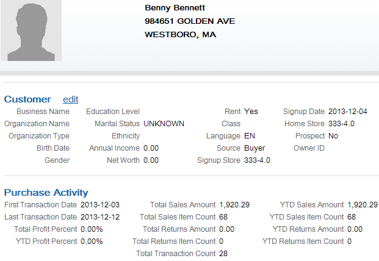The image size is (379, 261).
Task: Click the 984651 GOLDEN AVE address line
Action: 190,21
